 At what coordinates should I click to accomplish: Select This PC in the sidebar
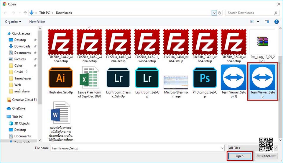click(x=15, y=117)
